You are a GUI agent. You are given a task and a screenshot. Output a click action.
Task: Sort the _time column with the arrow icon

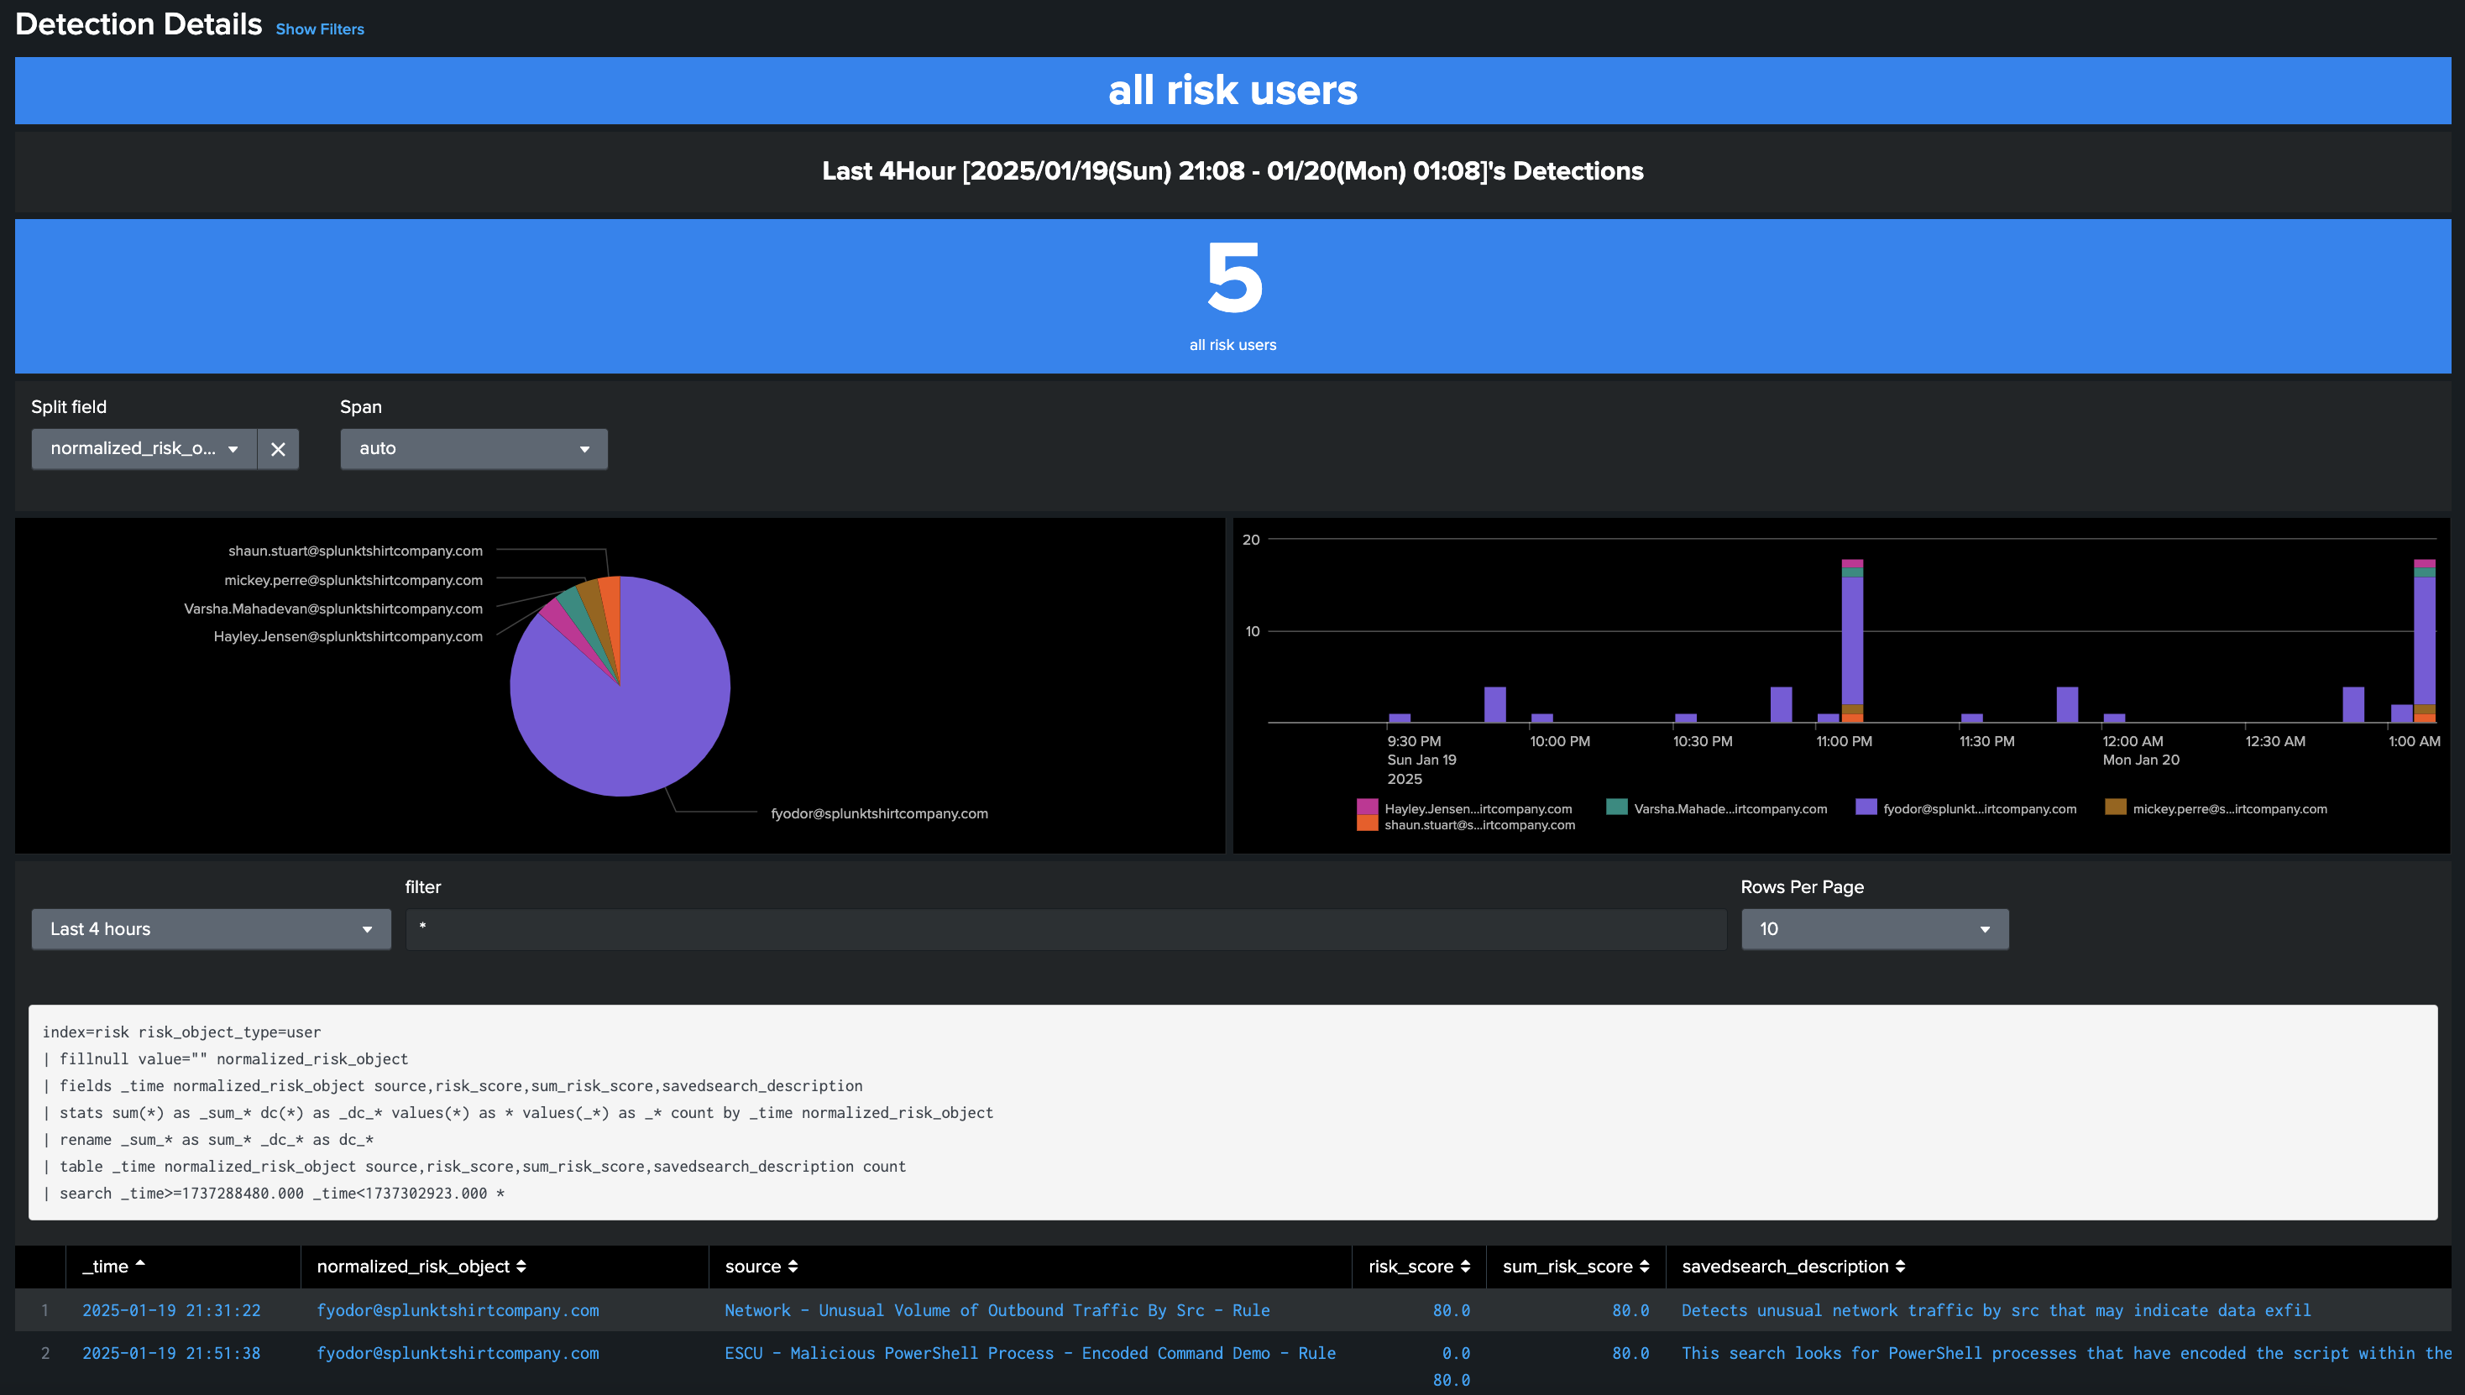coord(140,1266)
